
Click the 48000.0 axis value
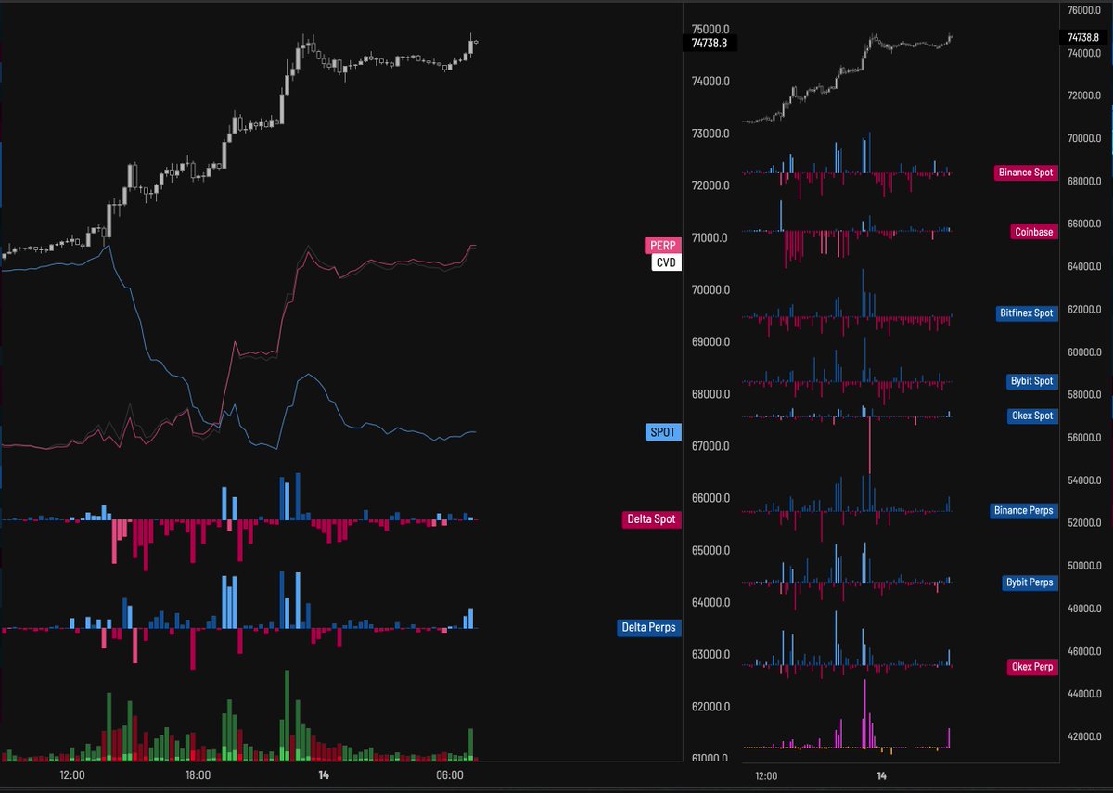tap(1086, 608)
